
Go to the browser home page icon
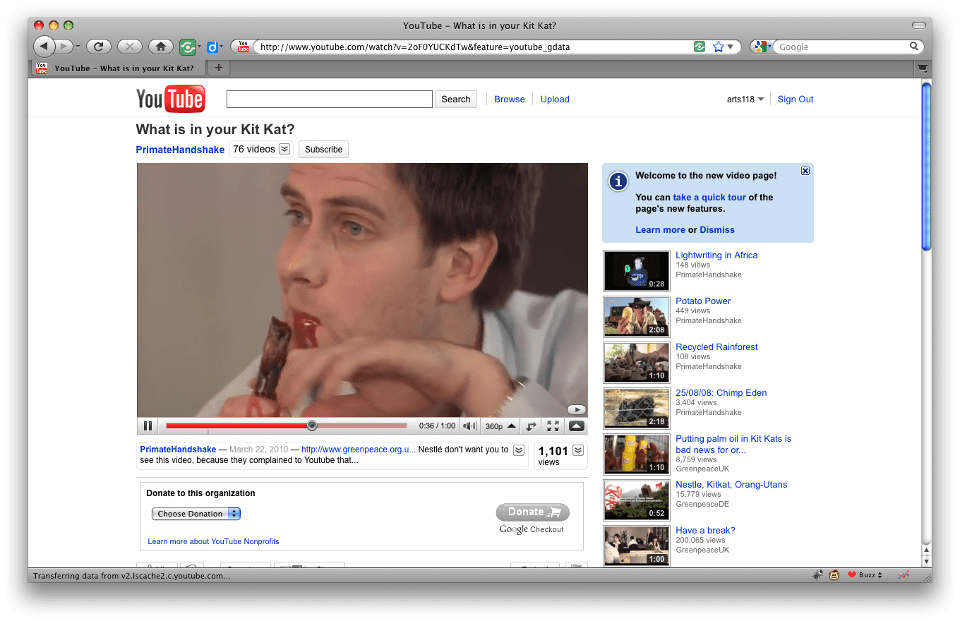click(x=161, y=47)
